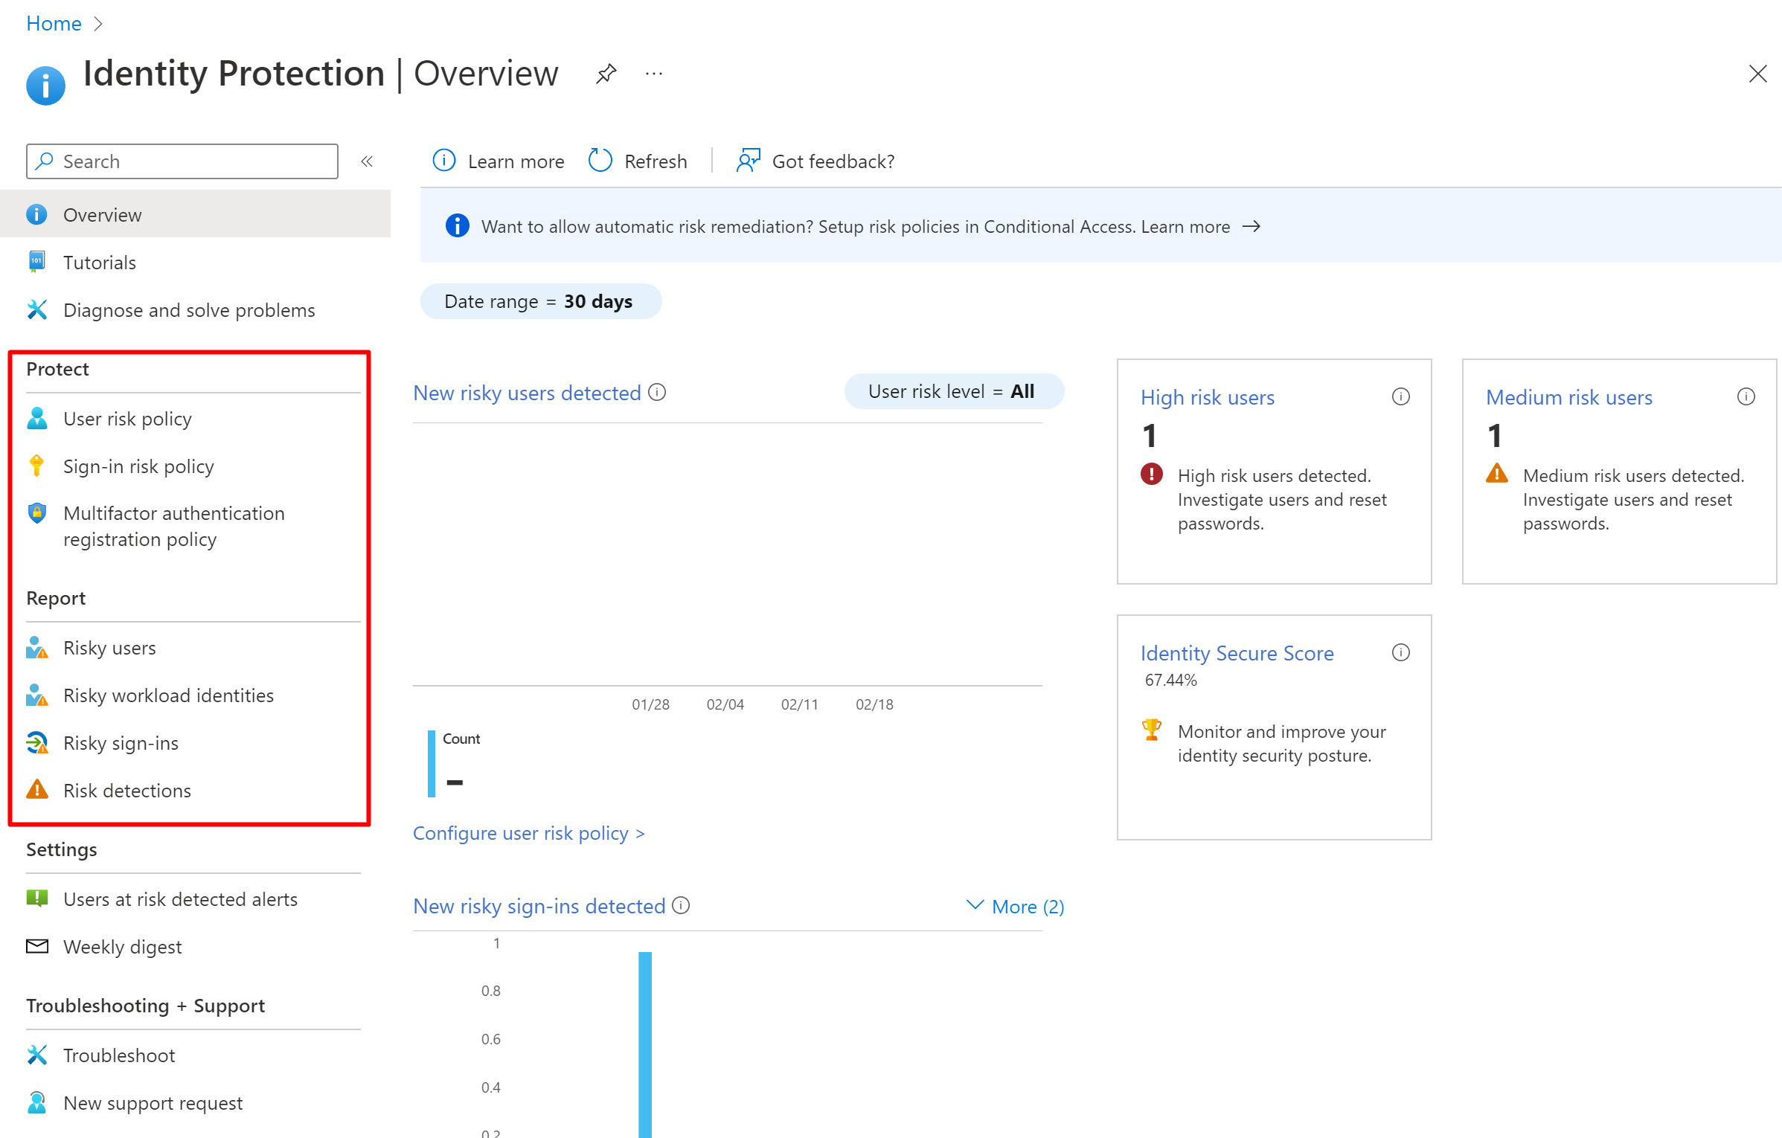This screenshot has height=1138, width=1782.
Task: Click the blue bar in sign-ins chart
Action: [x=645, y=1041]
